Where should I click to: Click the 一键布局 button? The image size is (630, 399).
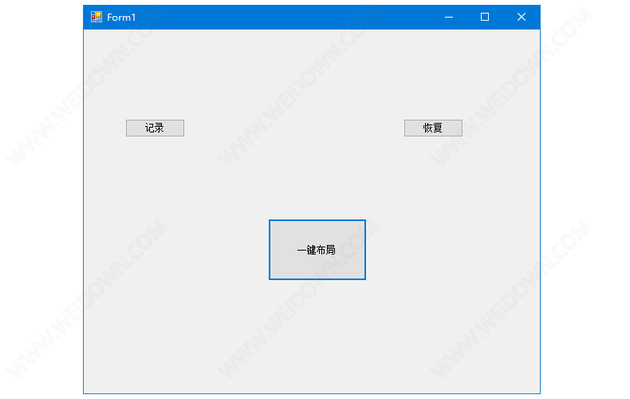pos(317,250)
